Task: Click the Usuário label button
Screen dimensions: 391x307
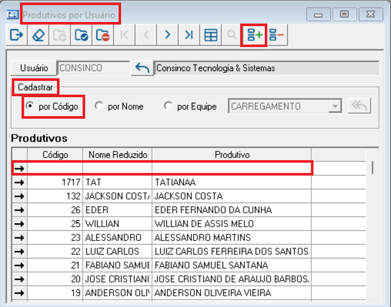Action: click(34, 68)
